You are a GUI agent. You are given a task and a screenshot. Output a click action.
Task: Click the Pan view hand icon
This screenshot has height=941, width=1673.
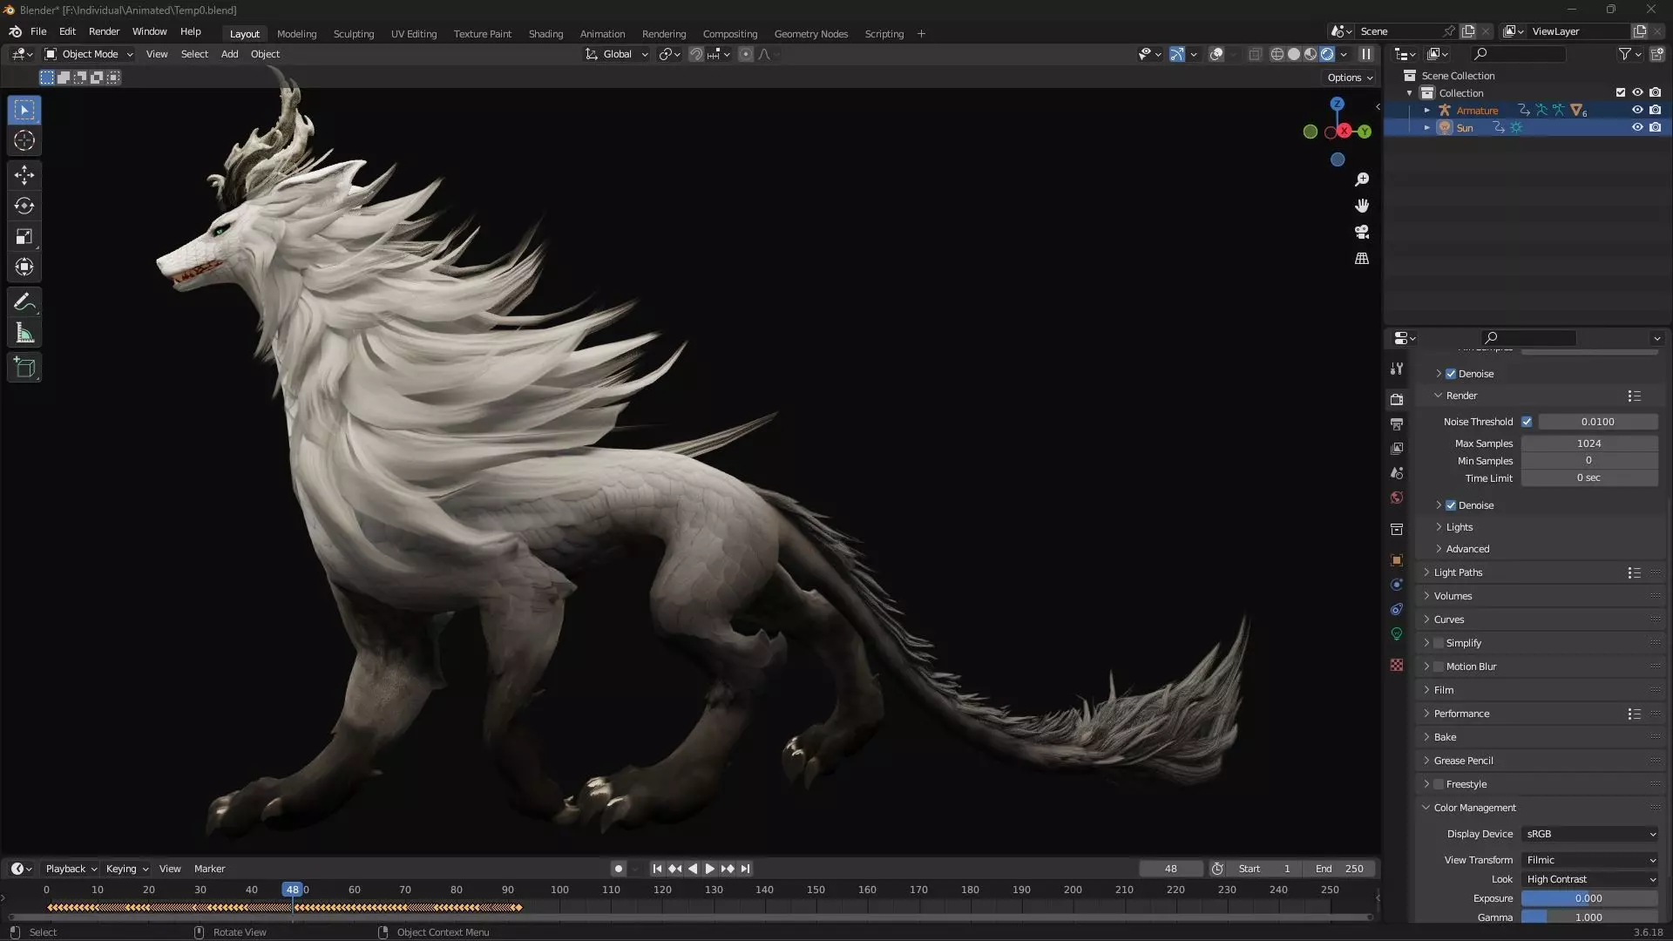click(x=1362, y=206)
